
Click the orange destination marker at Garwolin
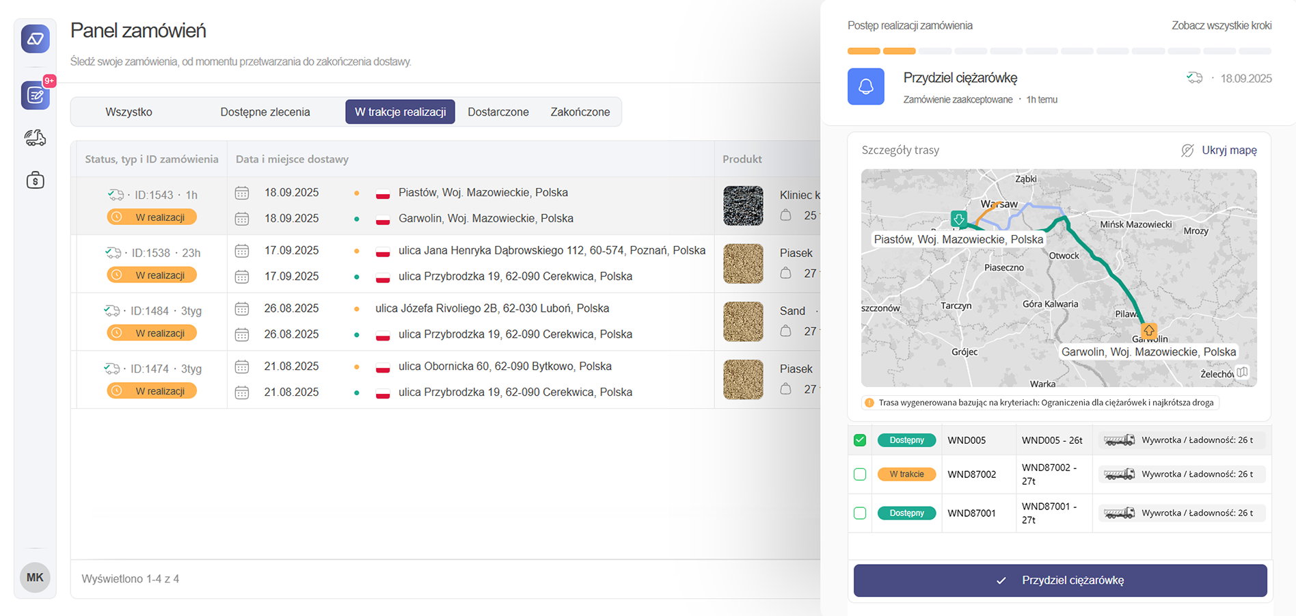pyautogui.click(x=1149, y=331)
